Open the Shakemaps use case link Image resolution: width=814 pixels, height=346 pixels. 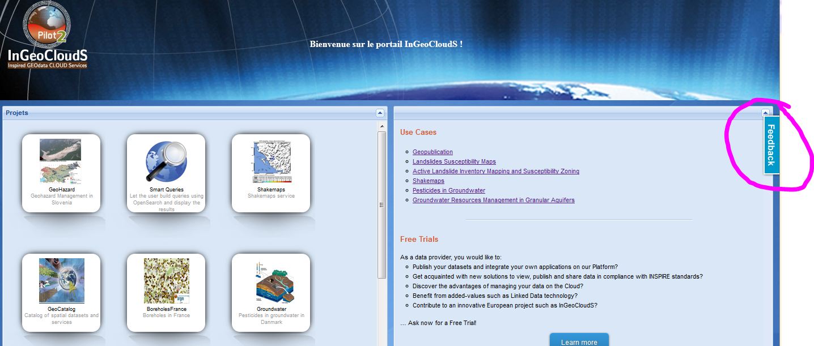[x=429, y=181]
